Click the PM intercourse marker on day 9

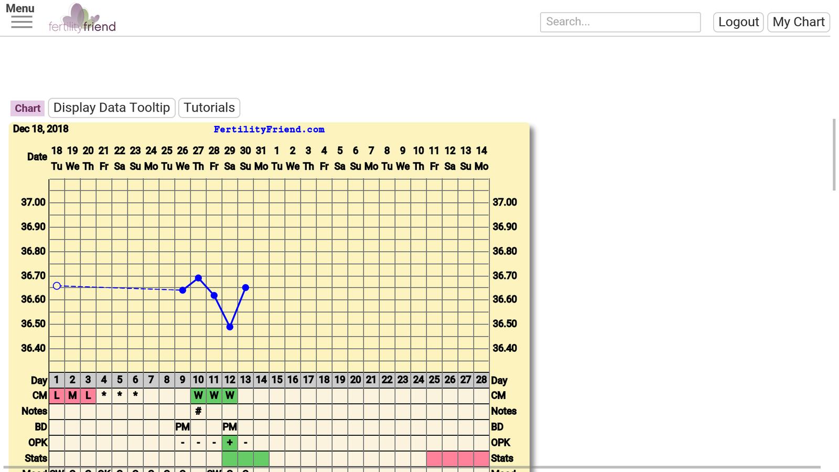tap(182, 427)
